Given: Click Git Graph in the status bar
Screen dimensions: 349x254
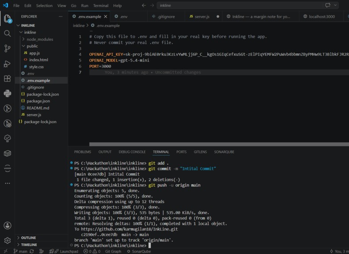Looking at the screenshot, I should 113,251.
